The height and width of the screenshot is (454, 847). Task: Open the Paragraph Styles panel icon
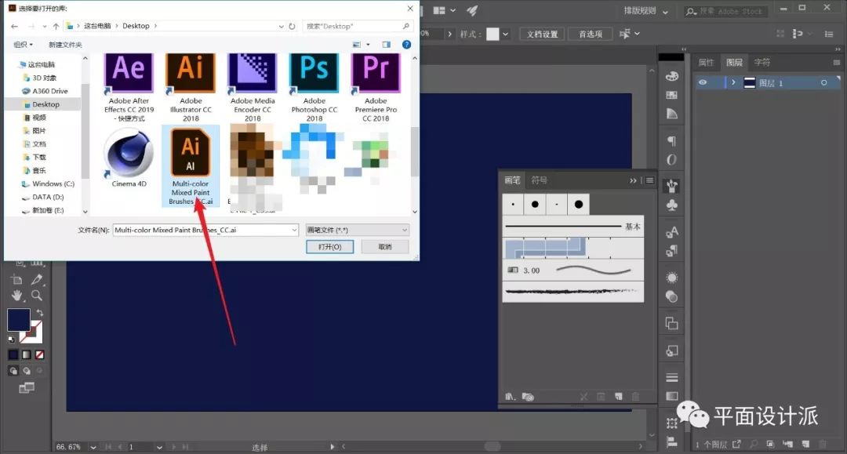[x=672, y=250]
